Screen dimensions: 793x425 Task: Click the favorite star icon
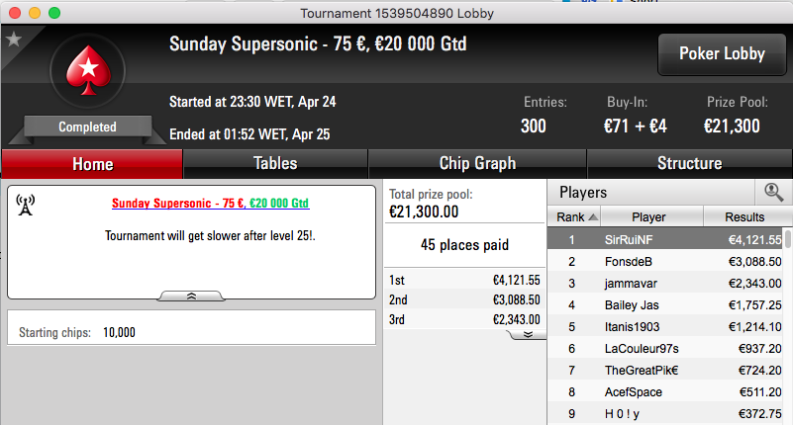[x=14, y=39]
